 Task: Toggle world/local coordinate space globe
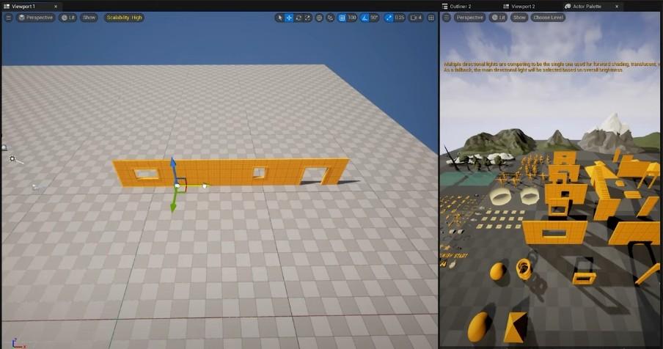point(319,18)
